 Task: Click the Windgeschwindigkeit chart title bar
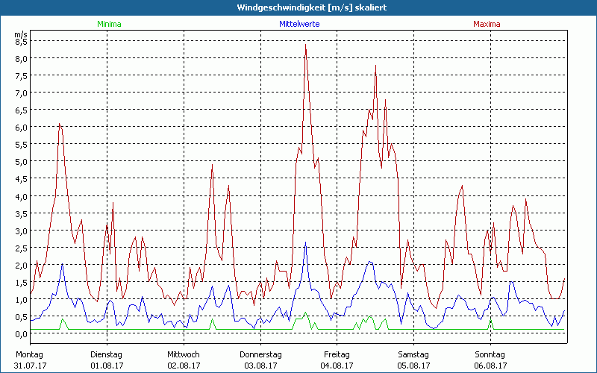(x=298, y=7)
